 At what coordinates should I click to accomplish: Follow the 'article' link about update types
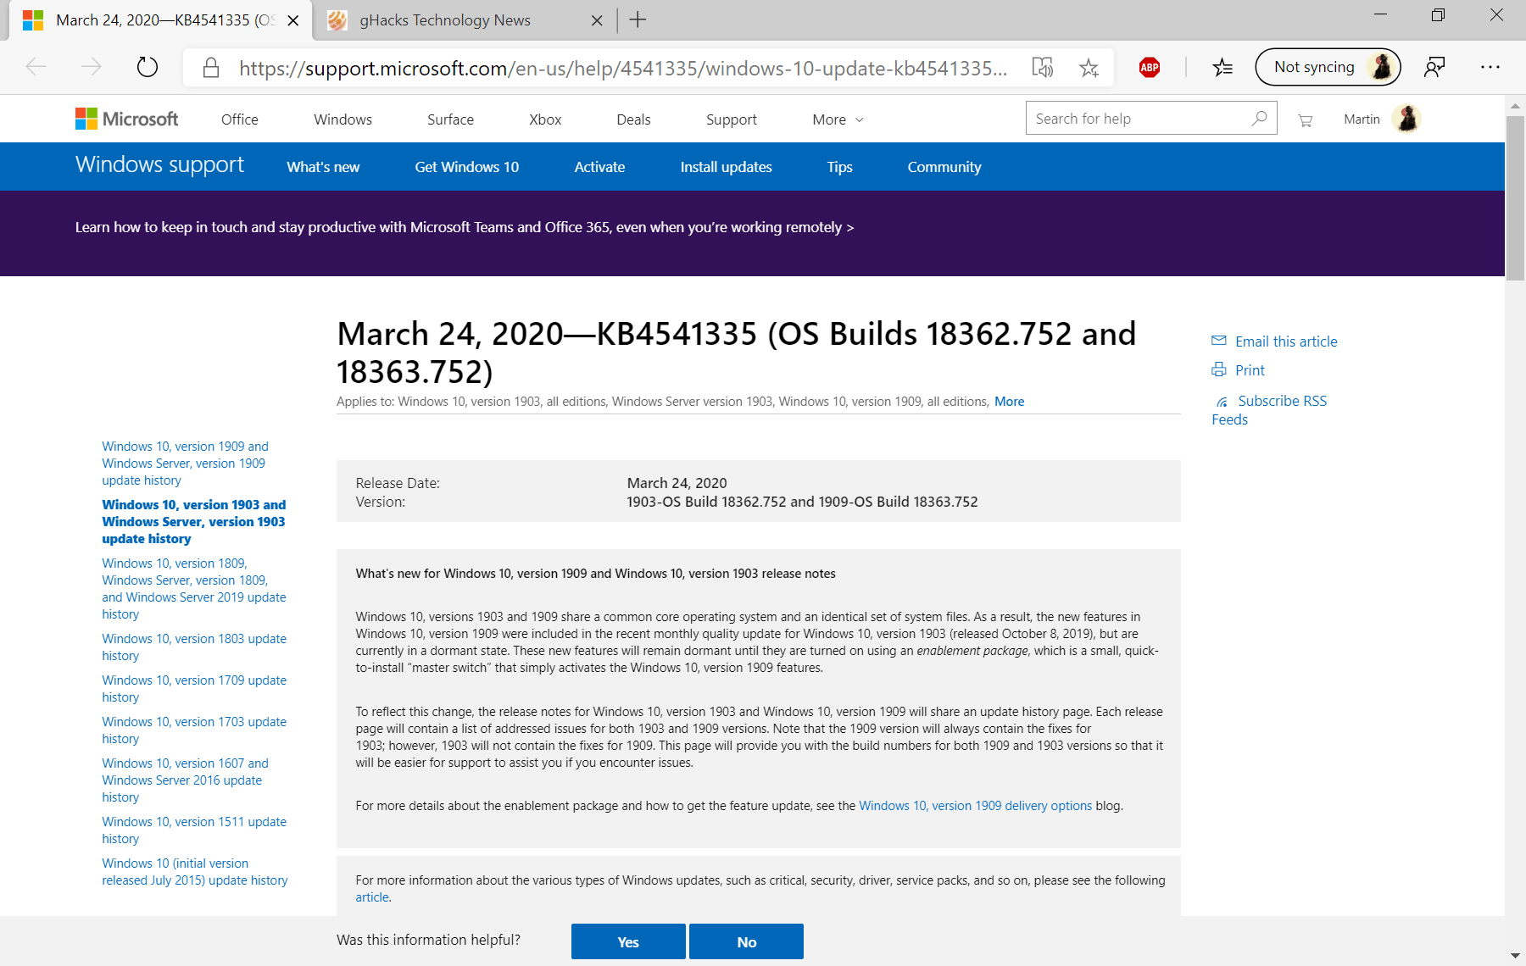tap(372, 897)
